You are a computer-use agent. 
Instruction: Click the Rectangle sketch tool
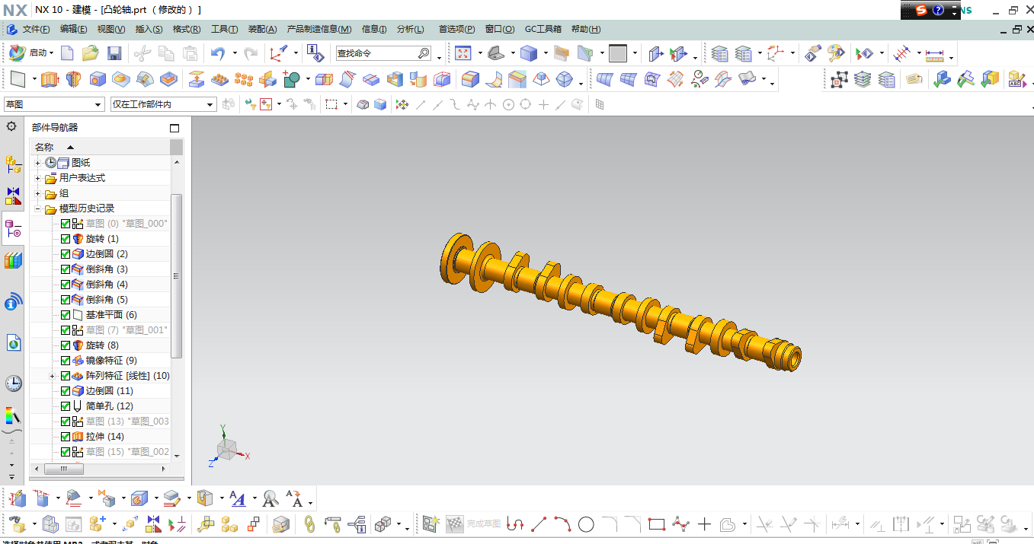(x=657, y=524)
